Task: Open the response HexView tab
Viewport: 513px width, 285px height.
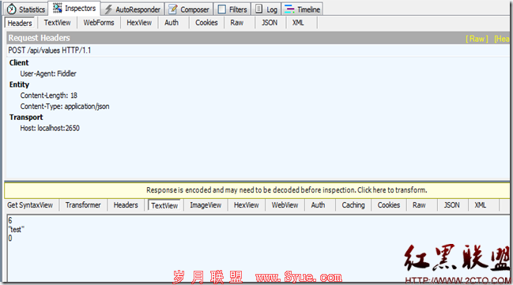Action: [247, 205]
